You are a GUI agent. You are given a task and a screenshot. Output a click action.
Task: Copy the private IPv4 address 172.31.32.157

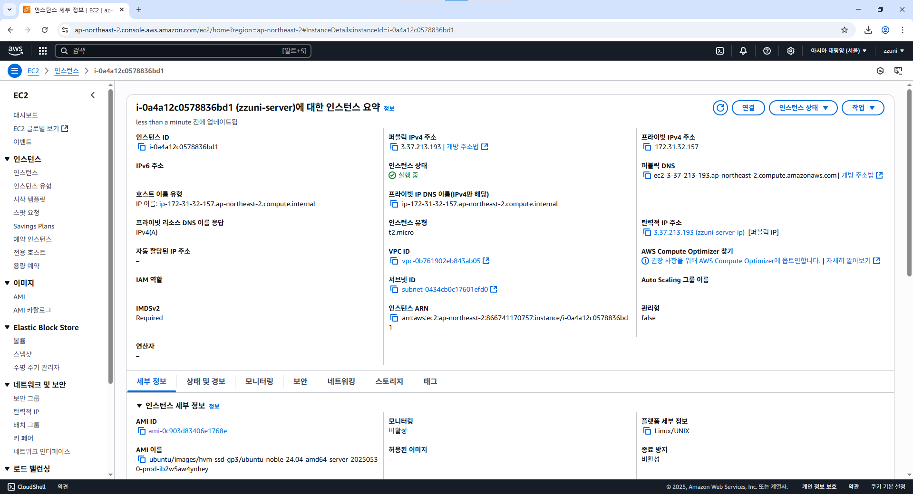tap(647, 147)
